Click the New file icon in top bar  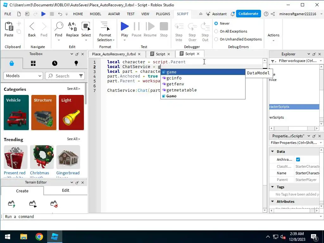[x=19, y=14]
